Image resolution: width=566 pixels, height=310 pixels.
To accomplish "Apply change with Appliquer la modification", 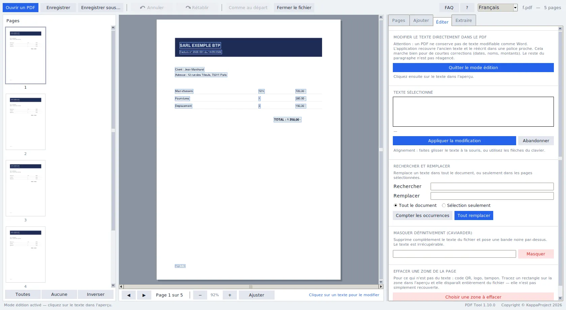I will click(x=454, y=141).
